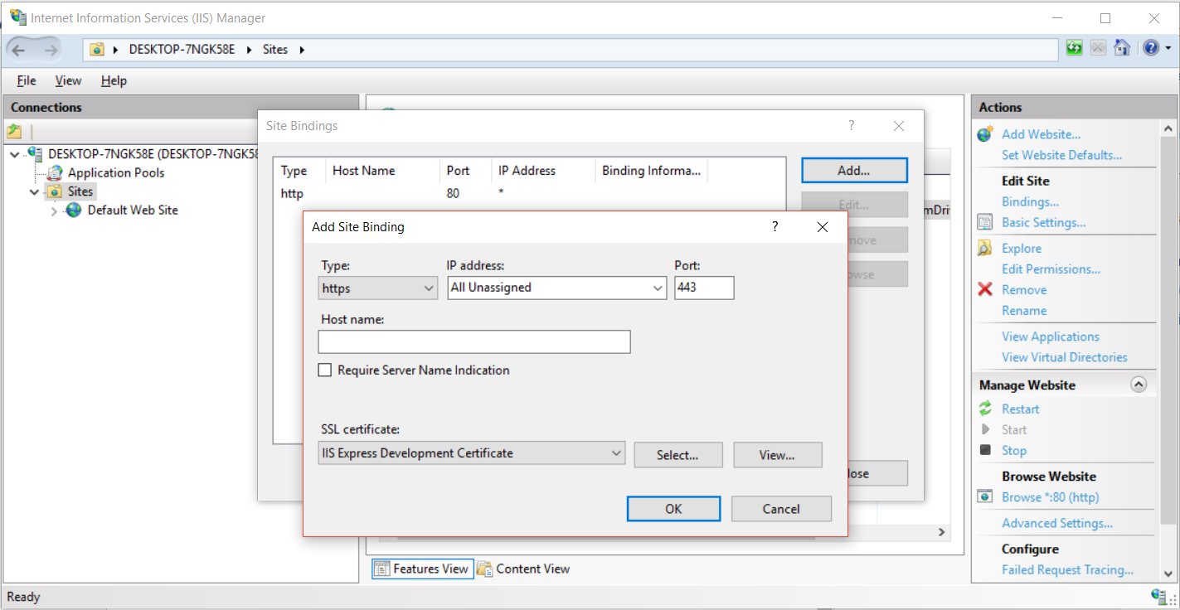Collapse the DESKTOP-7NGK58E server node
Image resolution: width=1180 pixels, height=610 pixels.
click(15, 154)
